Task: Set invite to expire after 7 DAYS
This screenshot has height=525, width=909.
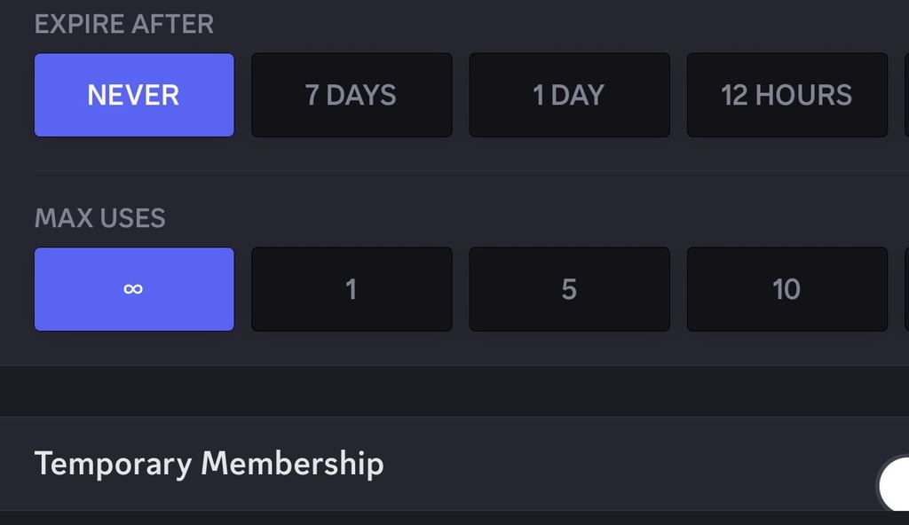Action: click(352, 95)
